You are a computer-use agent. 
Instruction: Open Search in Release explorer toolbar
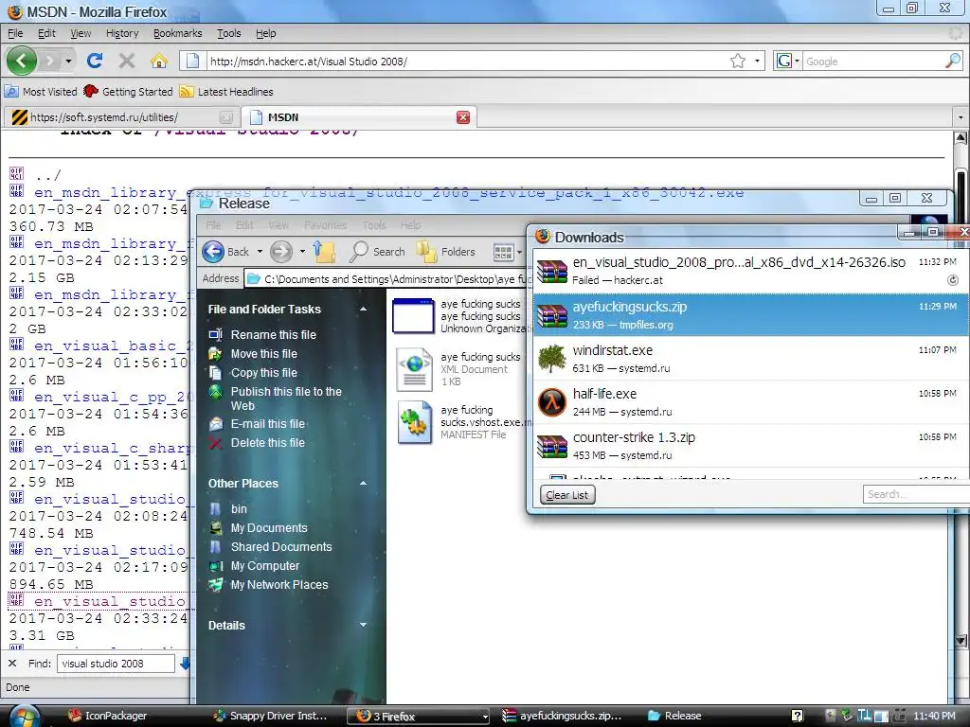click(377, 252)
